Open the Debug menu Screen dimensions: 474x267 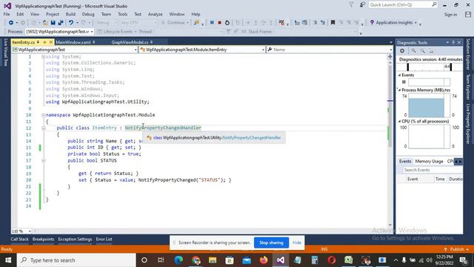point(88,14)
